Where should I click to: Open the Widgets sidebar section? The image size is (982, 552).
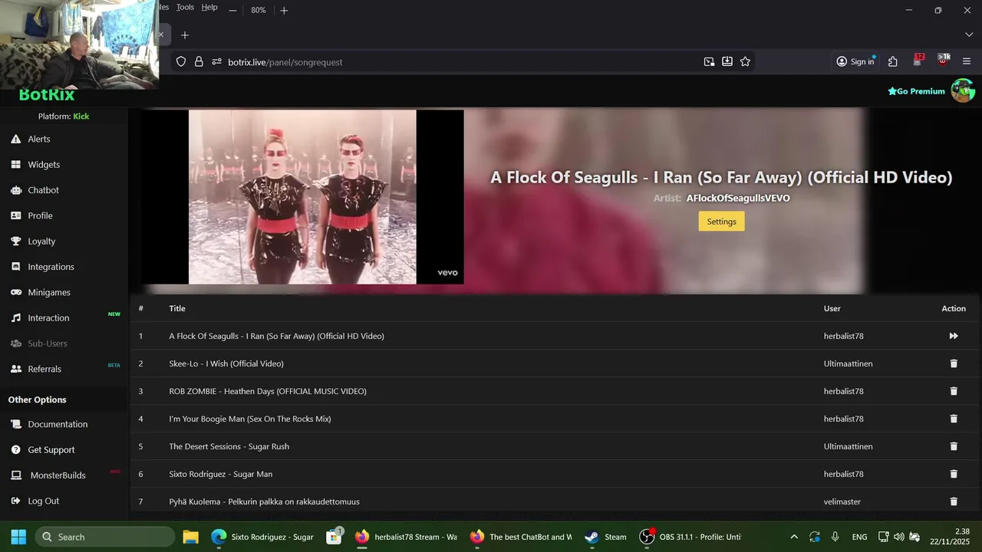44,165
